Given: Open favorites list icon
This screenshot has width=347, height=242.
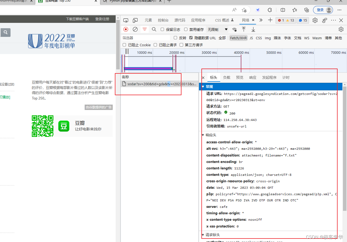Looking at the screenshot, I should (295, 10).
